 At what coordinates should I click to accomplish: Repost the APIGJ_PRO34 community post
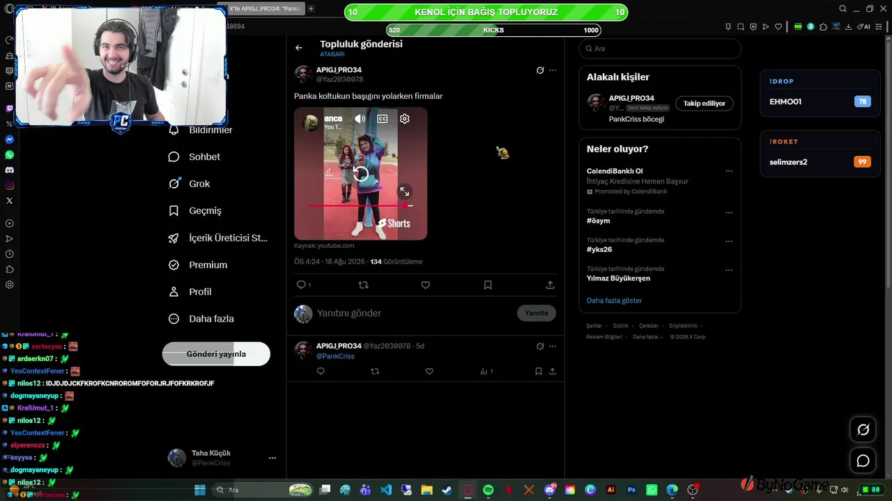tap(363, 285)
